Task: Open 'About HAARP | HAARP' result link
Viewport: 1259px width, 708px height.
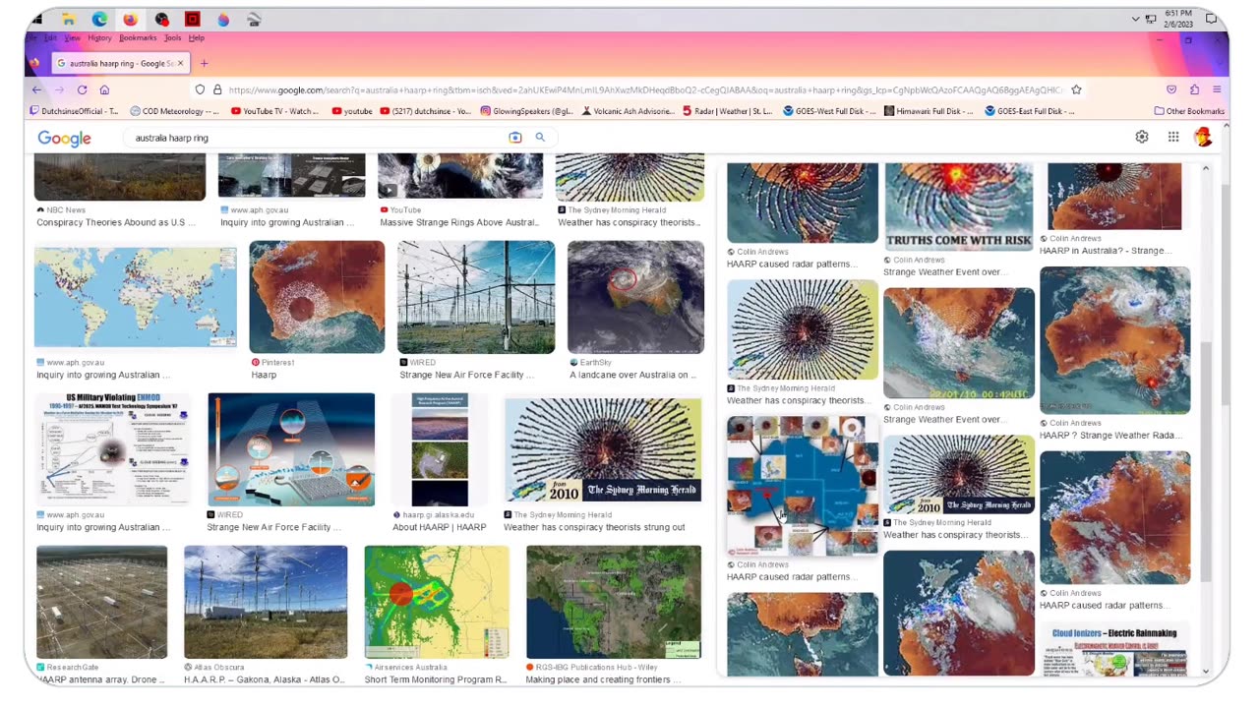Action: coord(439,527)
